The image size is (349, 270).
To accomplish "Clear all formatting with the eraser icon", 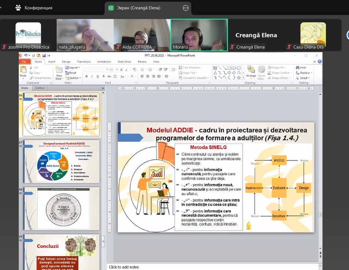I will point(134,70).
